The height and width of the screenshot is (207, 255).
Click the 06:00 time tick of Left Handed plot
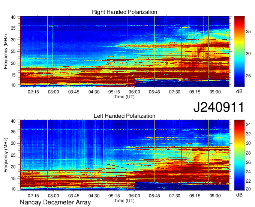(x=135, y=195)
